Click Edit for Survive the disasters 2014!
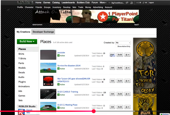 [112, 68]
